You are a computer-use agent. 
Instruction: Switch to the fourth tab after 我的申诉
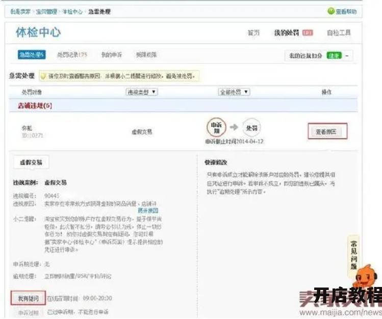point(146,54)
